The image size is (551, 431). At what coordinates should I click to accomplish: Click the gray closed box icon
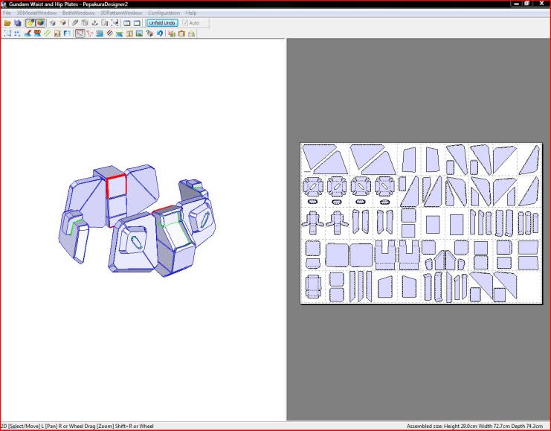pyautogui.click(x=52, y=23)
